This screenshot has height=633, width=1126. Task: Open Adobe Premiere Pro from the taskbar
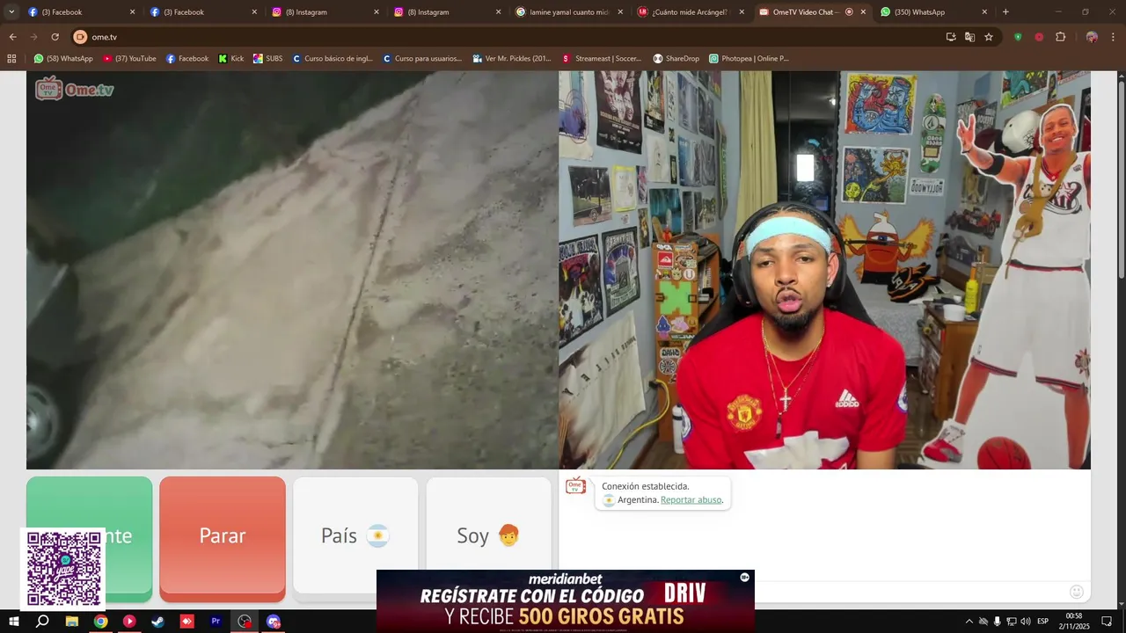(x=216, y=622)
